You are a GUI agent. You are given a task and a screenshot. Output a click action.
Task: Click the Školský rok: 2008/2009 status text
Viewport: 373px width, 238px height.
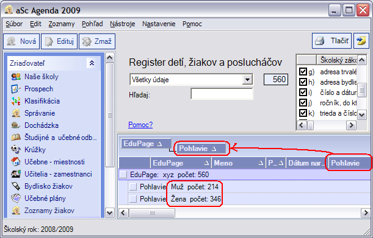pyautogui.click(x=38, y=229)
